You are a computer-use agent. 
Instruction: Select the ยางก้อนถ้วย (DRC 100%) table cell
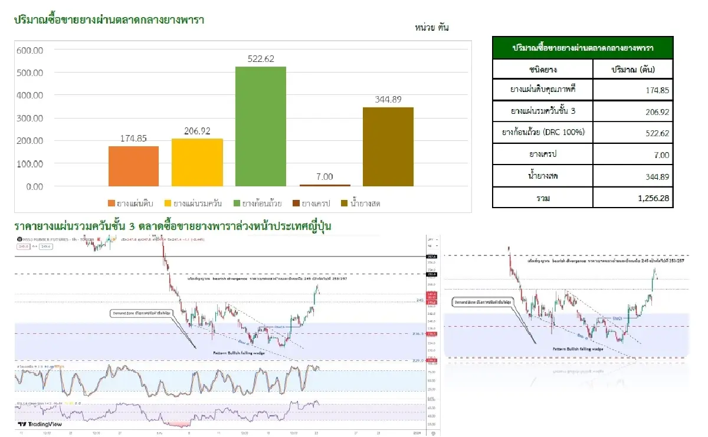pos(543,133)
